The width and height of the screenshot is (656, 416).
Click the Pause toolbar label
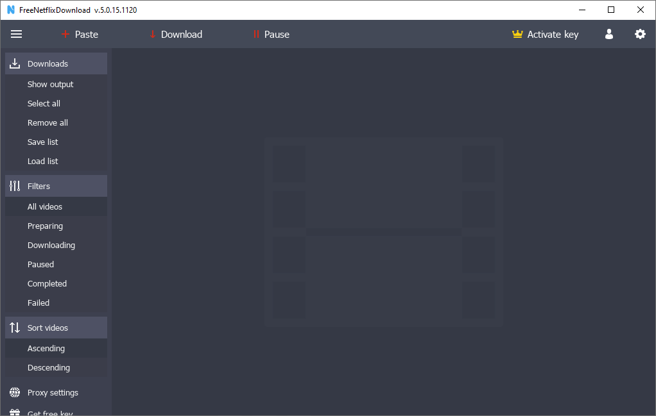click(x=277, y=34)
